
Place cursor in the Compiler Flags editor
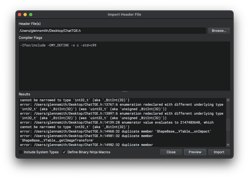point(124,64)
